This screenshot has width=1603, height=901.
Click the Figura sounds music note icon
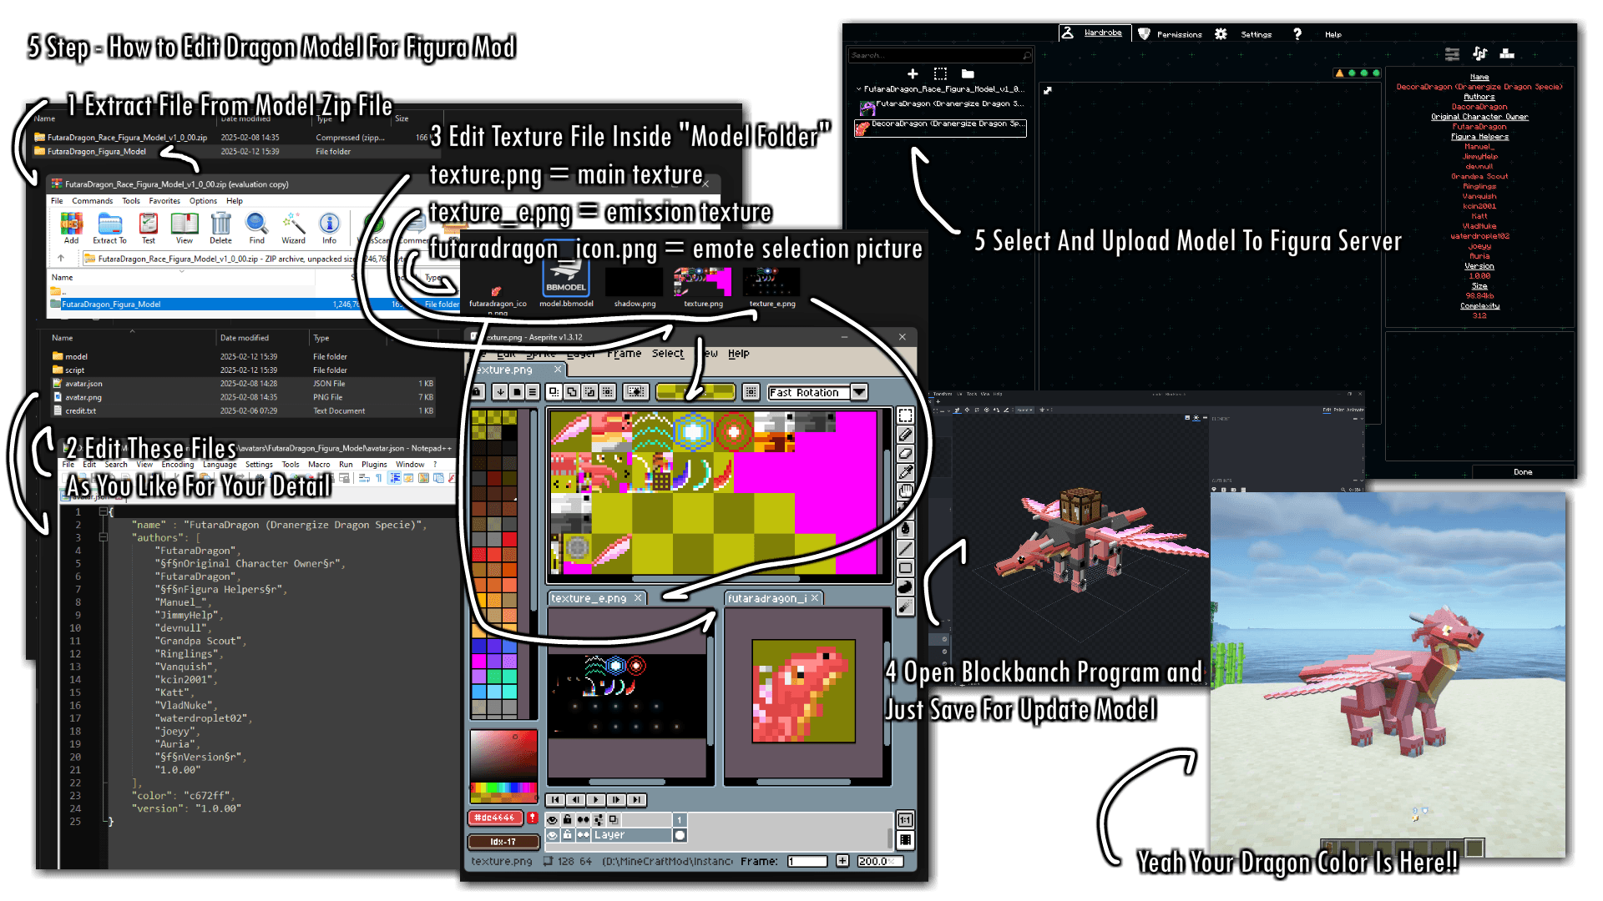1479,53
